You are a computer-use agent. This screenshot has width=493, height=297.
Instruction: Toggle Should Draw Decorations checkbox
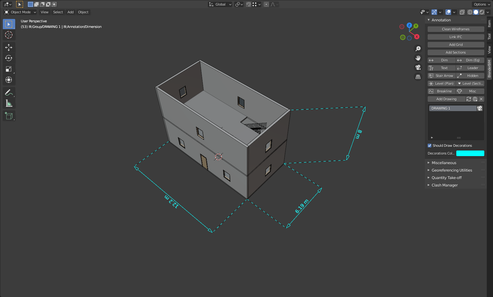(x=430, y=146)
